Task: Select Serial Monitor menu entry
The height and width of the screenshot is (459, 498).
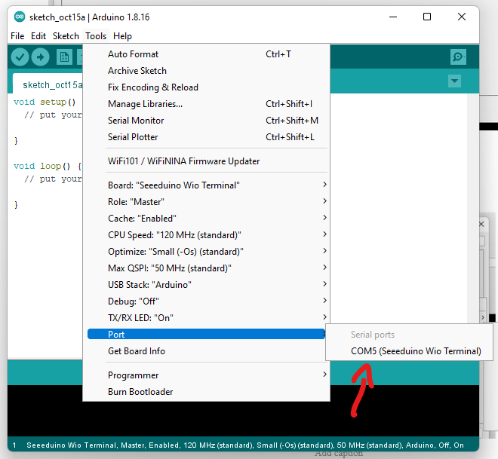Action: tap(206, 121)
